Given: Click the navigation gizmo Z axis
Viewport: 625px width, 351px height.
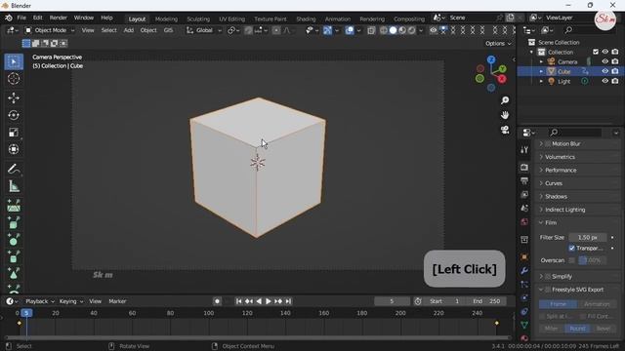Looking at the screenshot, I should click(x=491, y=59).
